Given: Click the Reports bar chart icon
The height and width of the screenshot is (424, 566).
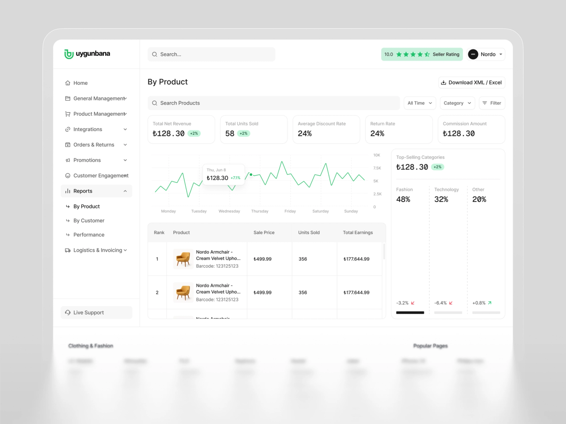Looking at the screenshot, I should [68, 191].
